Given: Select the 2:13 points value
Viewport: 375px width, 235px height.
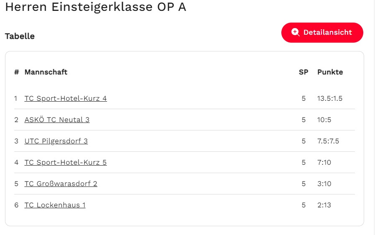Looking at the screenshot, I should (x=324, y=205).
